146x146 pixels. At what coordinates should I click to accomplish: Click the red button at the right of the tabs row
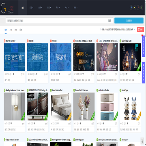pyautogui.click(x=140, y=30)
